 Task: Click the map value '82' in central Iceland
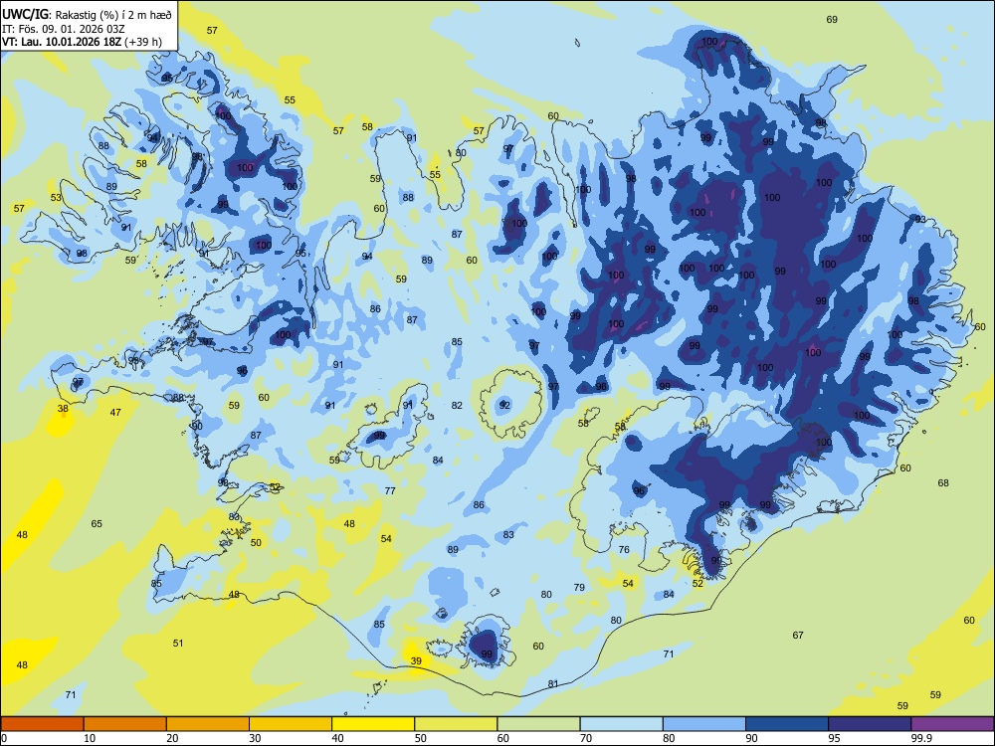[x=457, y=406]
